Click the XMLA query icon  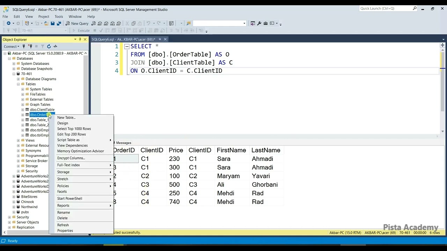click(112, 23)
